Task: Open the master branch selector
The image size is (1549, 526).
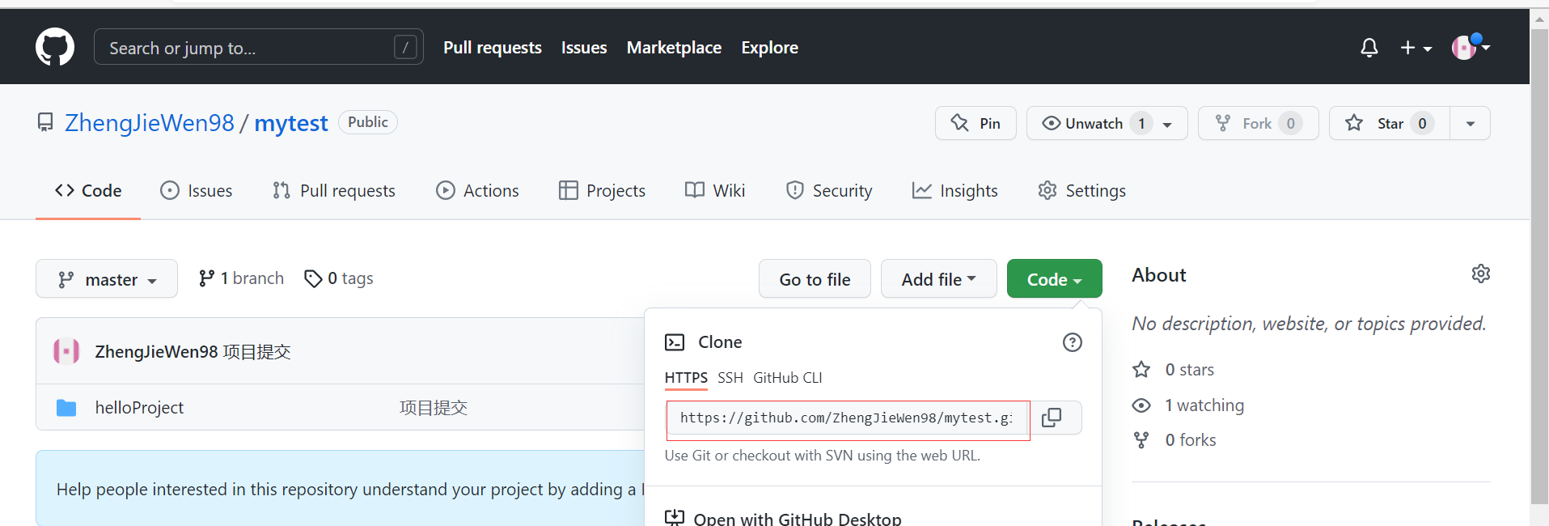Action: pyautogui.click(x=107, y=278)
